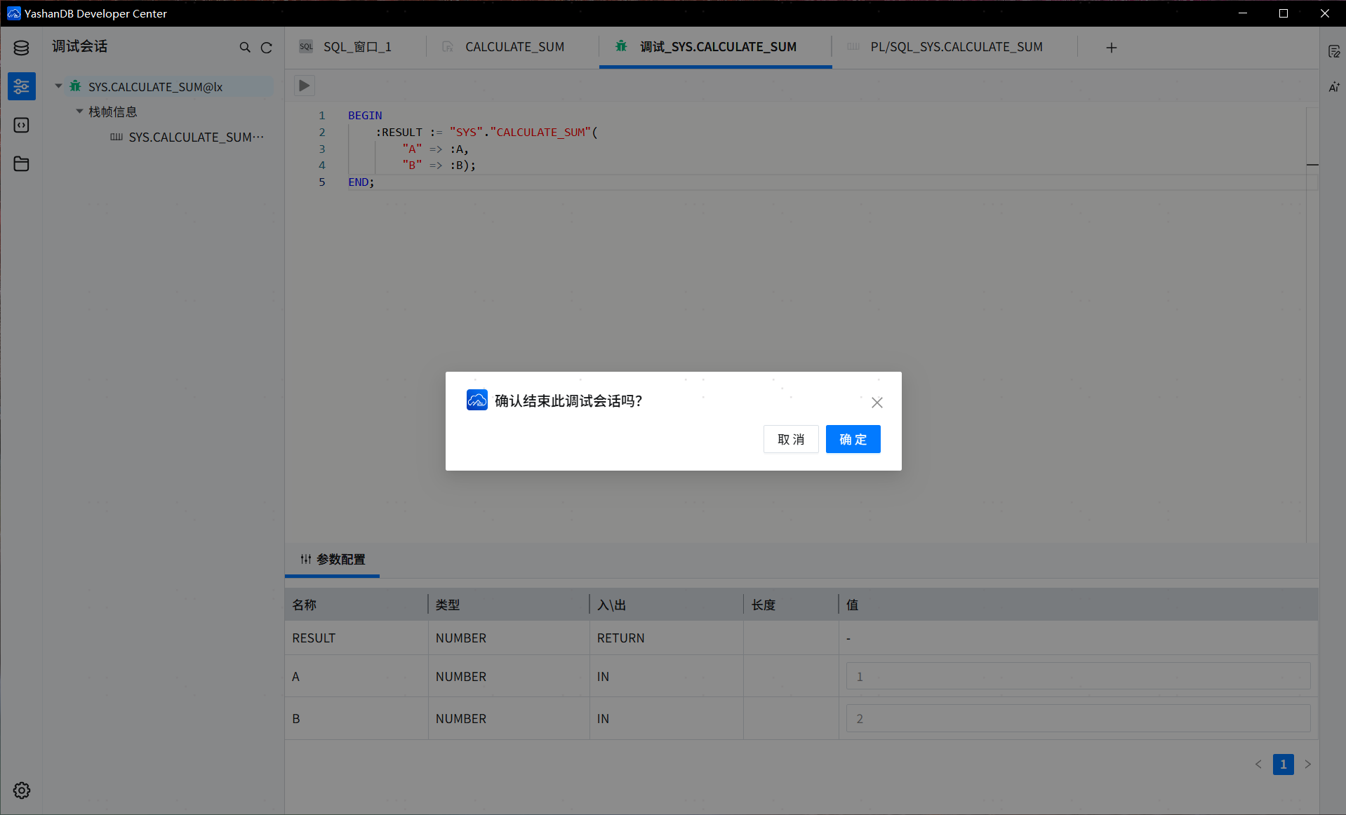Click the AI assistant icon on the right edge
1346x815 pixels.
(x=1335, y=87)
